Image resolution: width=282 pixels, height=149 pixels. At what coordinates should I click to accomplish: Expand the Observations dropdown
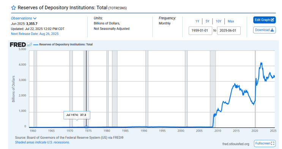click(24, 18)
